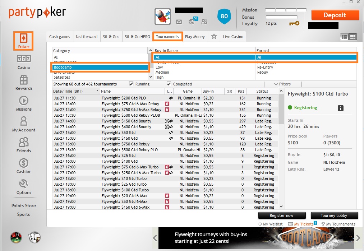Toggle Running tournaments checkbox
Screen dimensions: 364x251
(x=131, y=84)
